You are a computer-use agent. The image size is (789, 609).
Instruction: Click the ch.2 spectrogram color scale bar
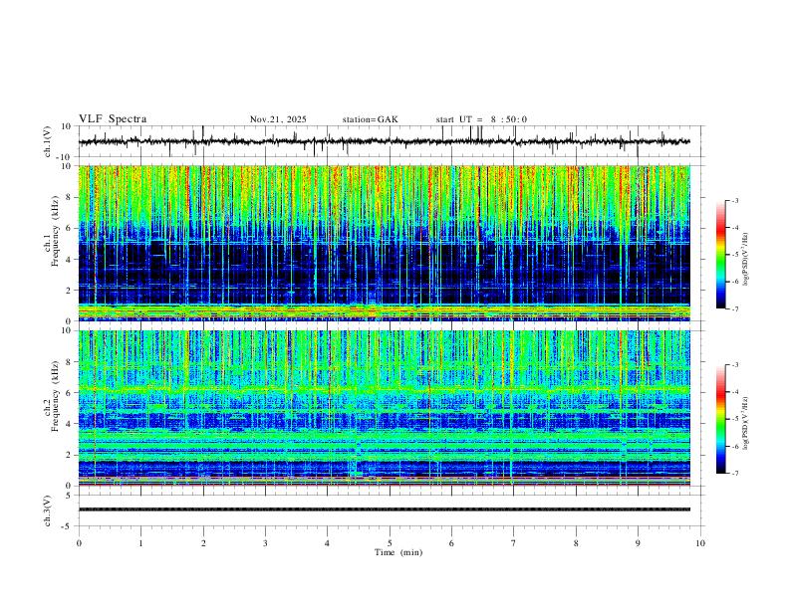(721, 419)
